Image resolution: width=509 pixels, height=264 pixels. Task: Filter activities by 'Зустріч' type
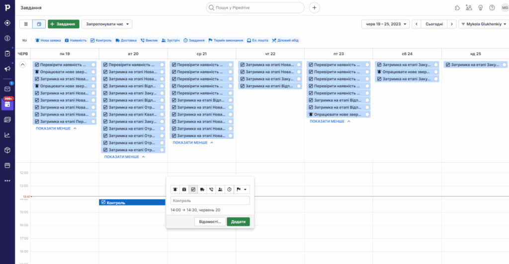coord(170,40)
